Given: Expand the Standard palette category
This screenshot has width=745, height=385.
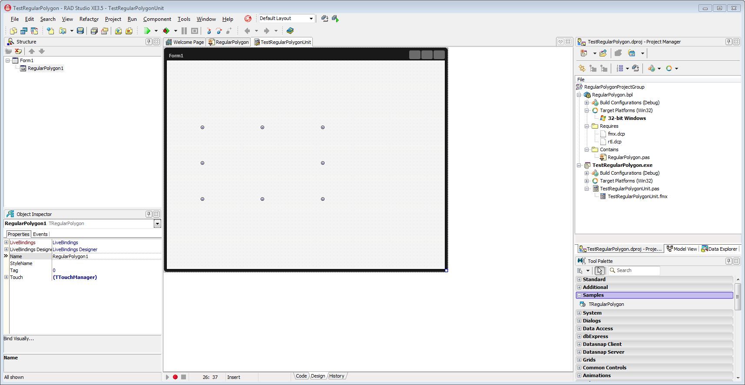Looking at the screenshot, I should tap(579, 279).
